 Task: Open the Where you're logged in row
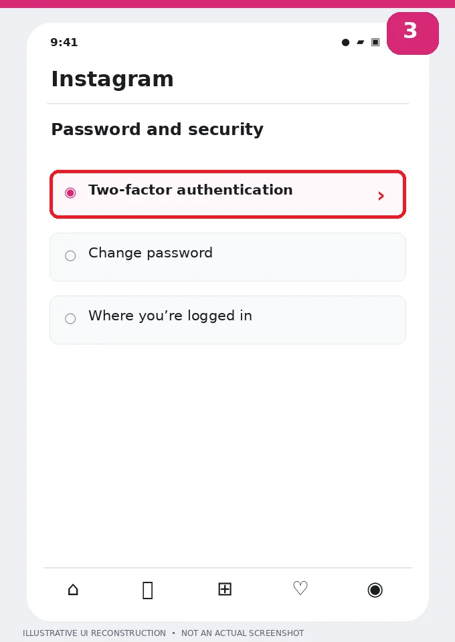[x=227, y=320]
